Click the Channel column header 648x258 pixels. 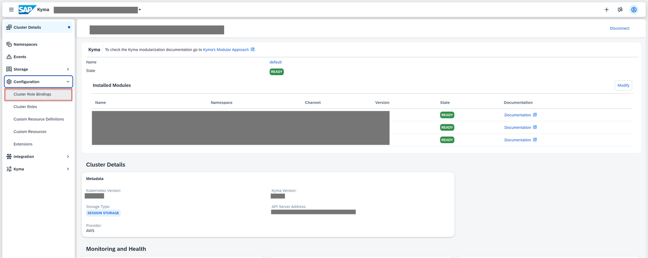point(313,103)
